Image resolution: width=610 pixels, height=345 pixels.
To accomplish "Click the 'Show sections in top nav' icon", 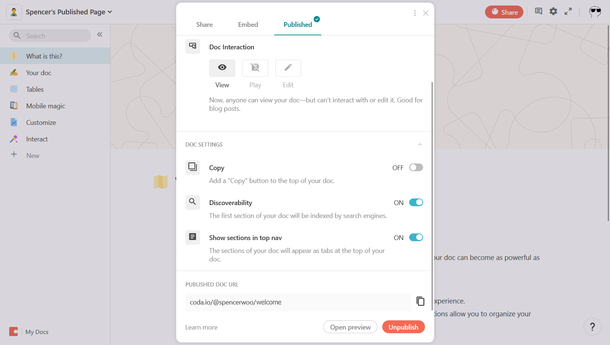I will pos(193,237).
